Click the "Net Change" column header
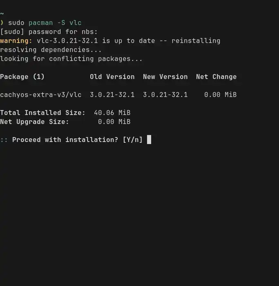Screen dimensions: 279x286 (216, 77)
